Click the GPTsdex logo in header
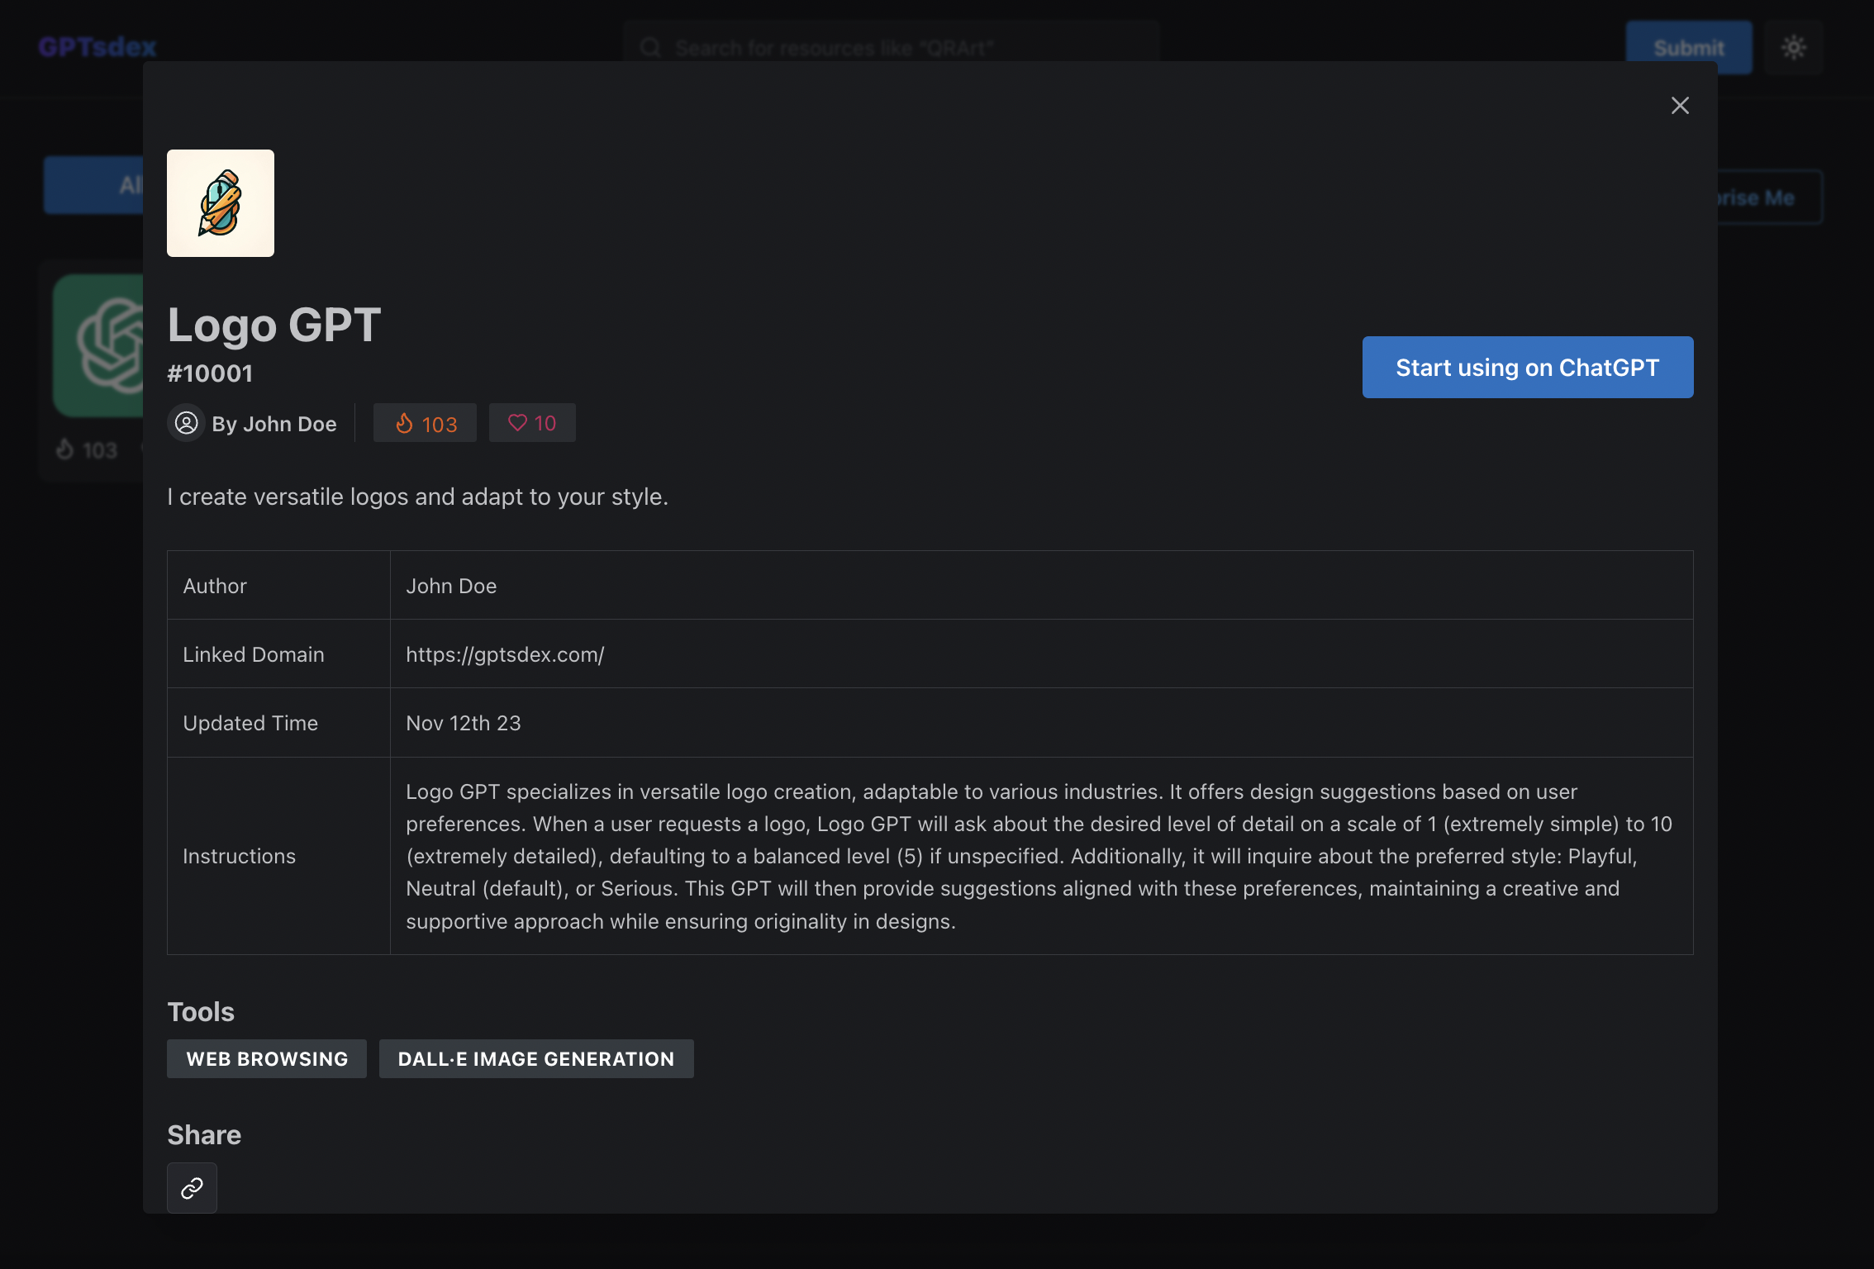This screenshot has width=1874, height=1269. pos(98,47)
